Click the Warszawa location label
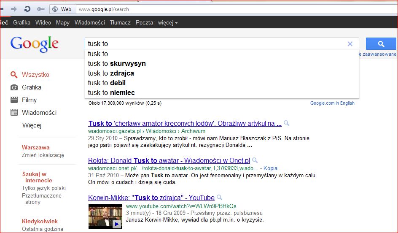 [x=36, y=147]
